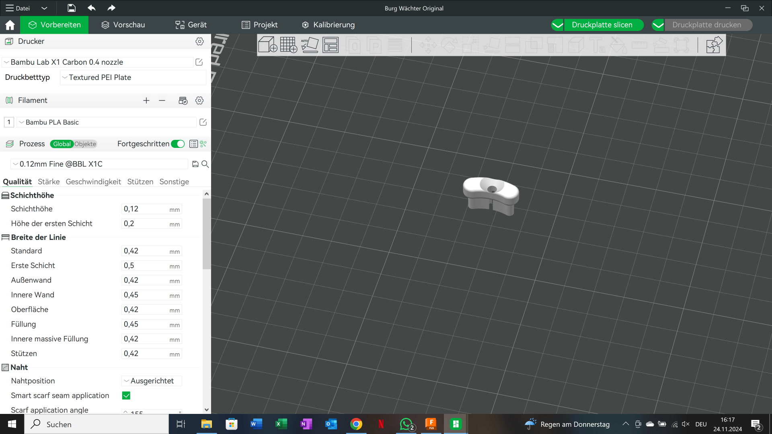The image size is (772, 434).
Task: Open the Stützen settings tab
Action: tap(140, 182)
